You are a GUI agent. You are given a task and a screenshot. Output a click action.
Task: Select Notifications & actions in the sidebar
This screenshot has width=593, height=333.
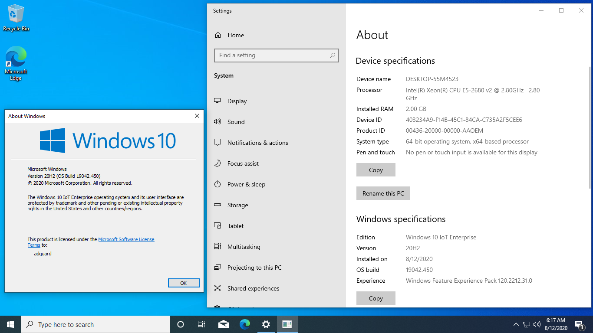click(x=277, y=143)
